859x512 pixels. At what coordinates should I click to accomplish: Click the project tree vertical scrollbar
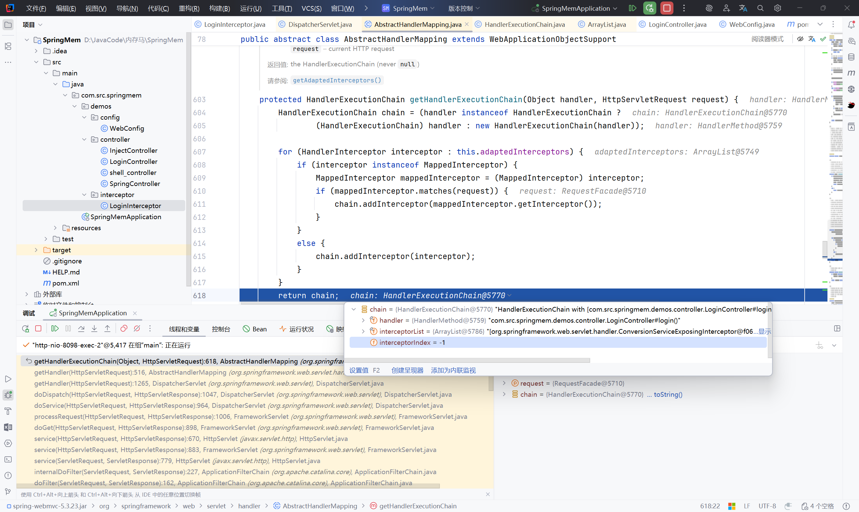pyautogui.click(x=188, y=159)
